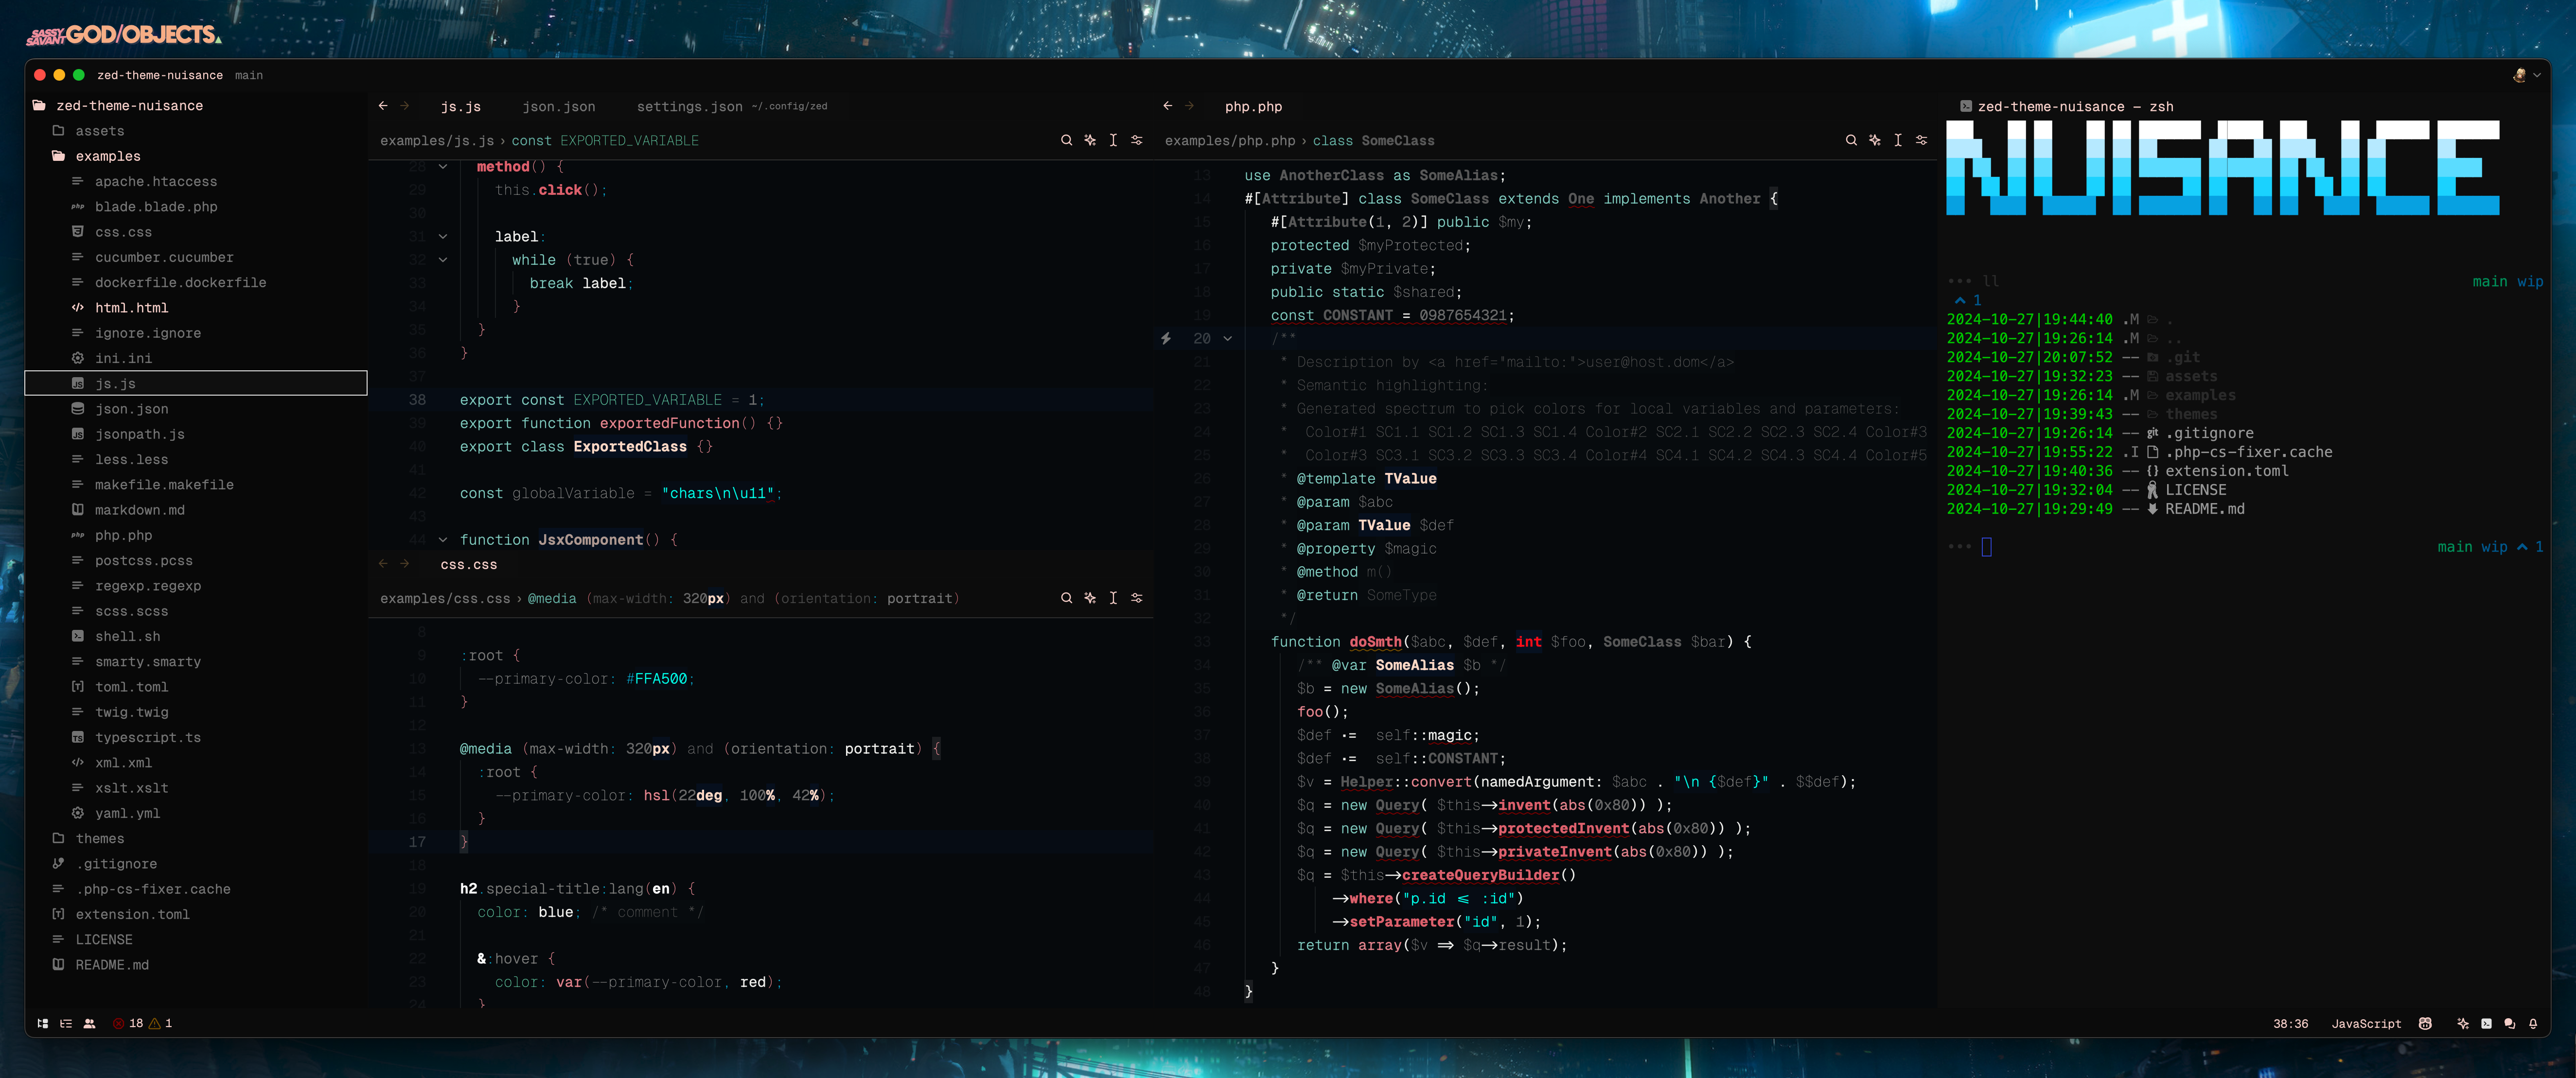
Task: Open editor controls in css.css pane
Action: [x=1137, y=598]
